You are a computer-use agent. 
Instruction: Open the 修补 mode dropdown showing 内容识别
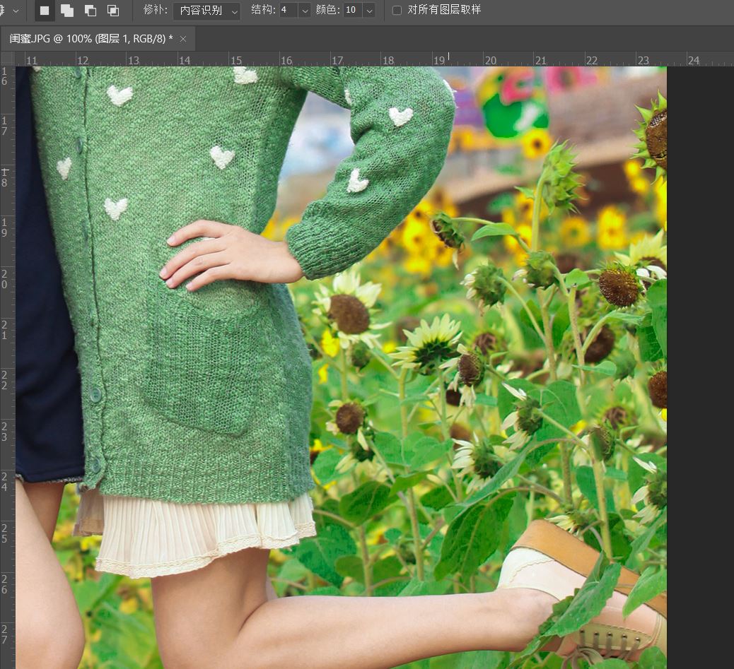click(206, 11)
